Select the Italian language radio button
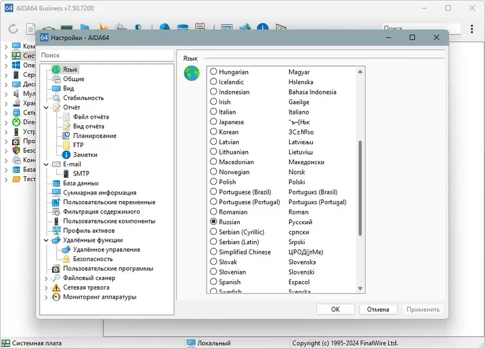485x349 pixels. [x=213, y=111]
